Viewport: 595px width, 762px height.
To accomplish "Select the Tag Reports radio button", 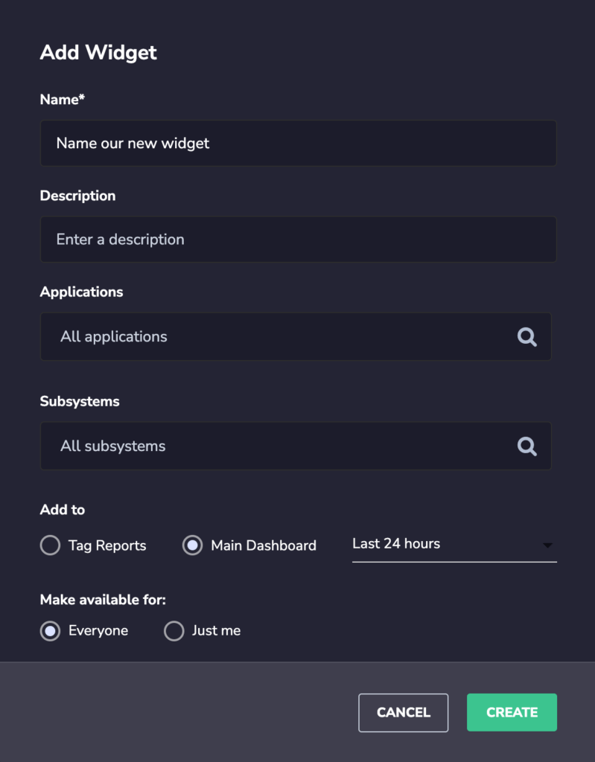I will tap(50, 545).
